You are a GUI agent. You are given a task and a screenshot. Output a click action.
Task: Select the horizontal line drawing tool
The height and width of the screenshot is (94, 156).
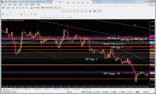point(14,14)
